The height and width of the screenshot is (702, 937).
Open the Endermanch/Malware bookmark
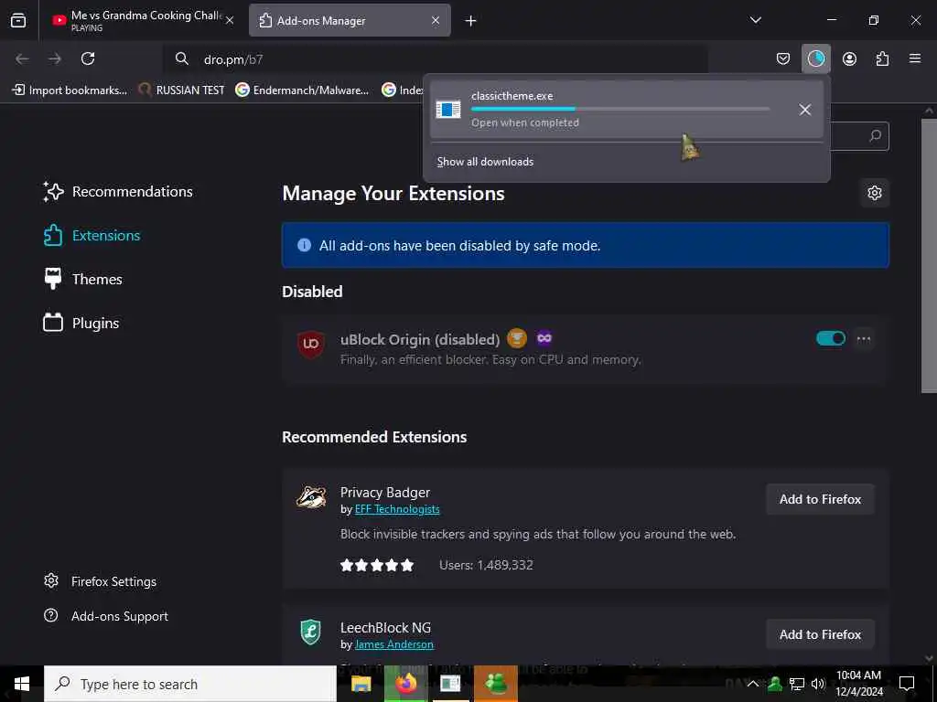point(302,90)
